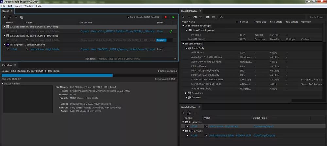Open the Help menu
The width and height of the screenshot is (327, 146).
point(39,6)
